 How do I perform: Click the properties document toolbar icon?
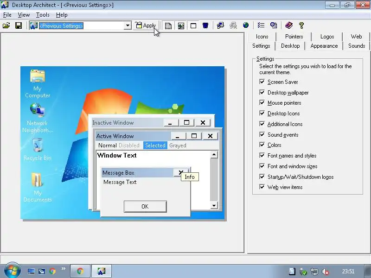(274, 25)
